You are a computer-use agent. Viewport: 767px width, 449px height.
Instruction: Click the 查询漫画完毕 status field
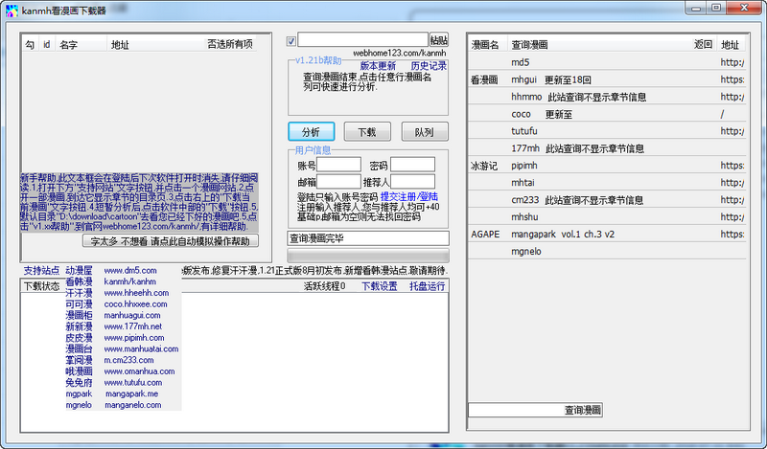(x=368, y=238)
